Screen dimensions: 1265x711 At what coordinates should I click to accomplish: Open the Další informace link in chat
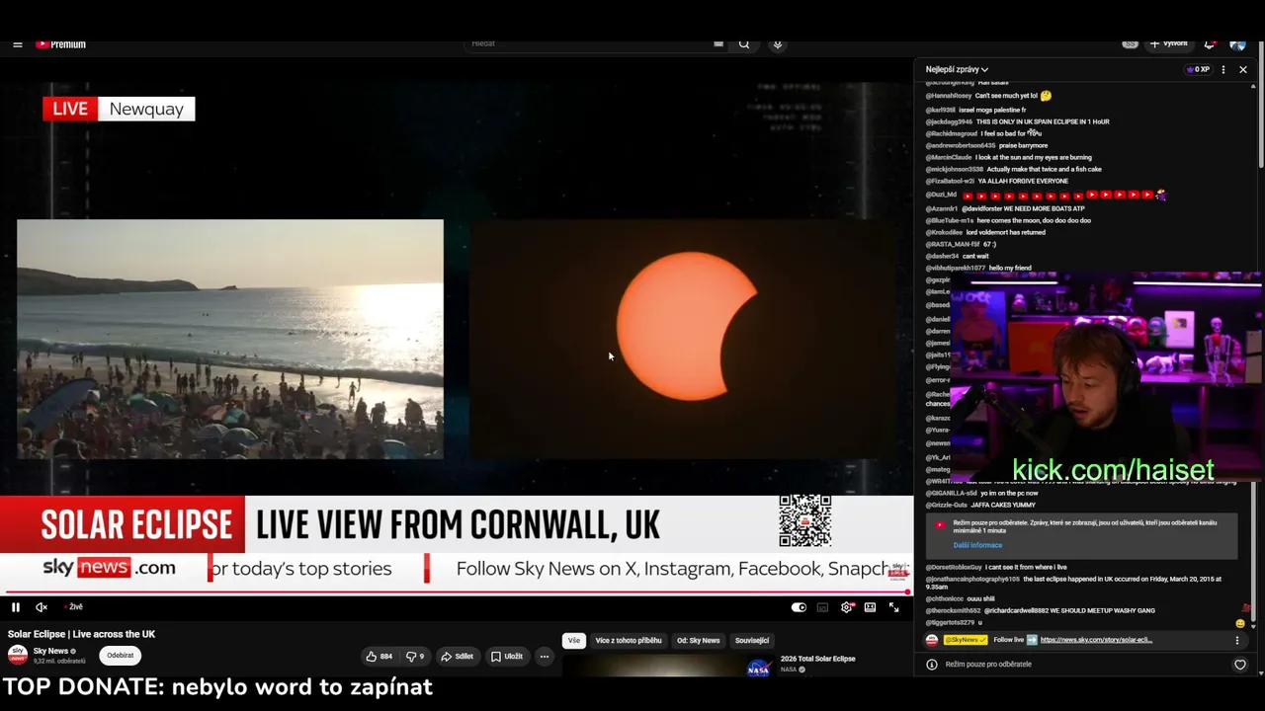(x=977, y=545)
